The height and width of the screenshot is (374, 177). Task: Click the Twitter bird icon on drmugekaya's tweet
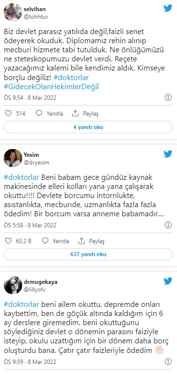tap(168, 281)
